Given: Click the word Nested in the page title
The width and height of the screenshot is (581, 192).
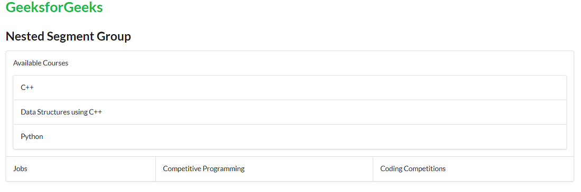Looking at the screenshot, I should click(25, 36).
